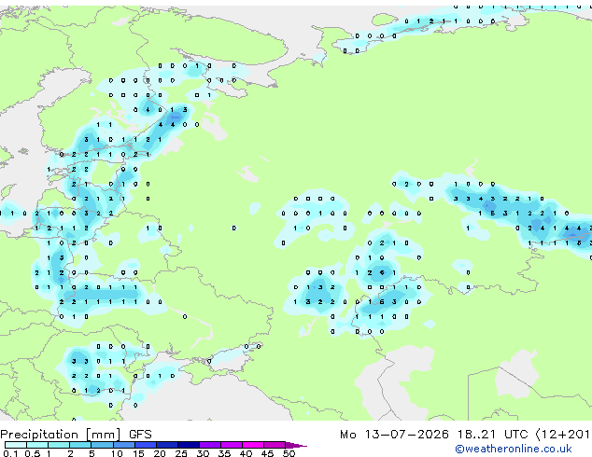Click the 'Precipitation [mm] GFS' title text
Image resolution: width=592 pixels, height=457 pixels.
76,435
